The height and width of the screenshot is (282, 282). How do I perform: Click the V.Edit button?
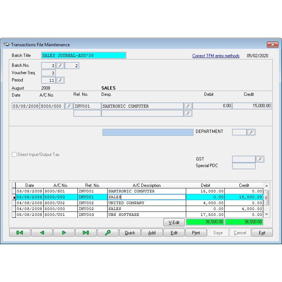tap(174, 222)
